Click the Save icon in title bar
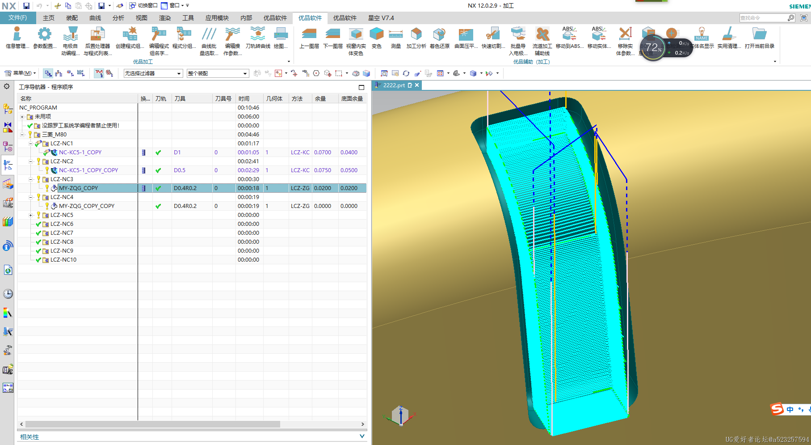Image resolution: width=811 pixels, height=445 pixels. pos(26,6)
